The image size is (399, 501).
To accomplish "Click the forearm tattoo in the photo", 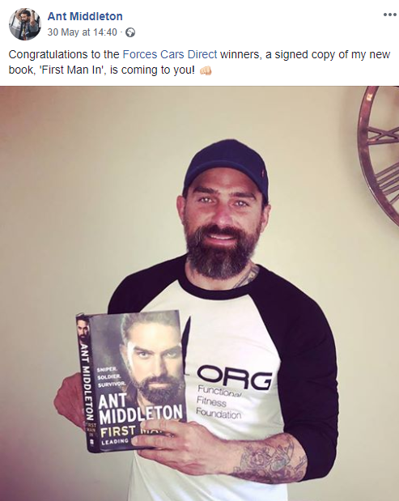I will [x=267, y=457].
